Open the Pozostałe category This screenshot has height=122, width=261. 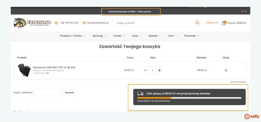pyautogui.click(x=190, y=36)
